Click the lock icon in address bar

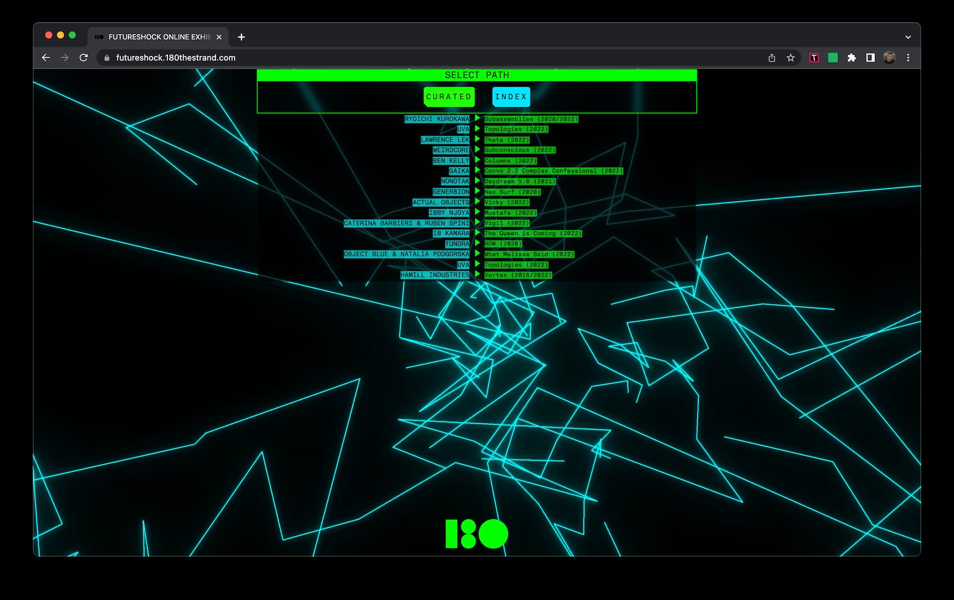[107, 58]
